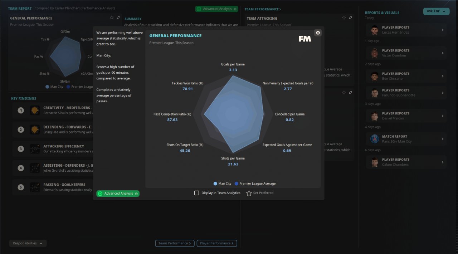Select key finding number 3 badge
This screenshot has width=458, height=254.
pyautogui.click(x=21, y=148)
